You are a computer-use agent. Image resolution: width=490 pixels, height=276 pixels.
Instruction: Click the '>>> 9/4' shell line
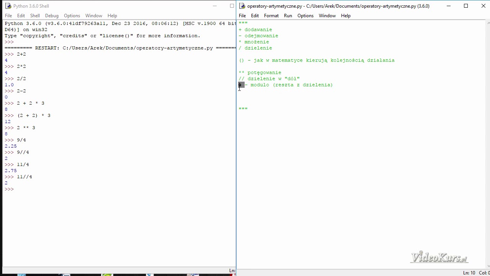[x=15, y=140]
